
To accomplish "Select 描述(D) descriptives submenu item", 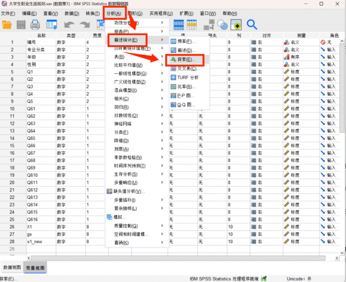I will [x=189, y=50].
